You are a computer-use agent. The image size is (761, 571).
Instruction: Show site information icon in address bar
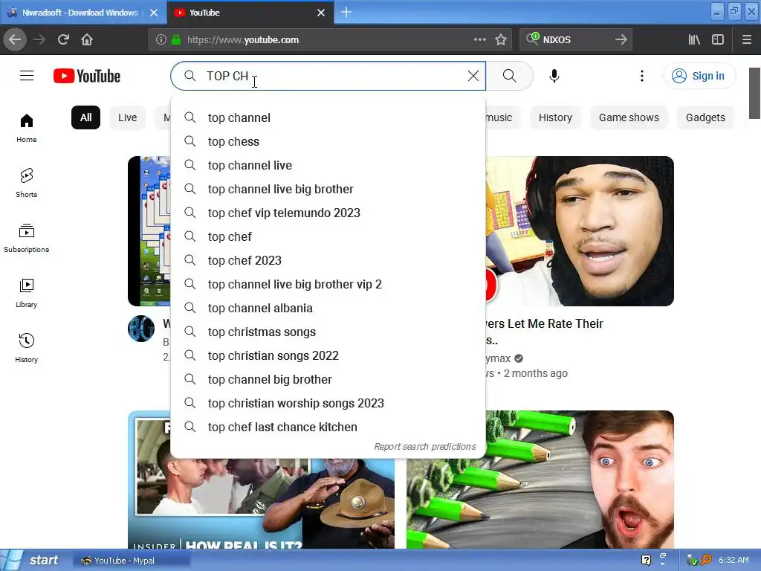161,39
